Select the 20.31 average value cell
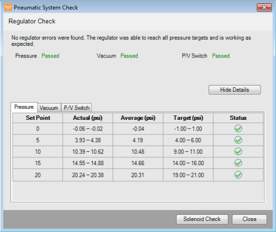The width and height of the screenshot is (276, 232). point(138,175)
